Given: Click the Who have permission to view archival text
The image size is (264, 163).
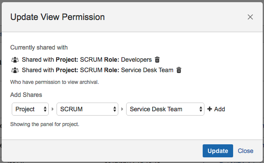Looking at the screenshot, I should pos(54,82).
